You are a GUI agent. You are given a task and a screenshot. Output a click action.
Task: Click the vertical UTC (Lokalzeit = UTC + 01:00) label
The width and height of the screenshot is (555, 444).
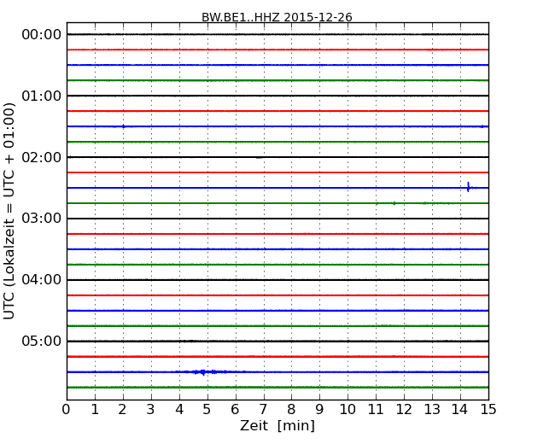point(9,212)
